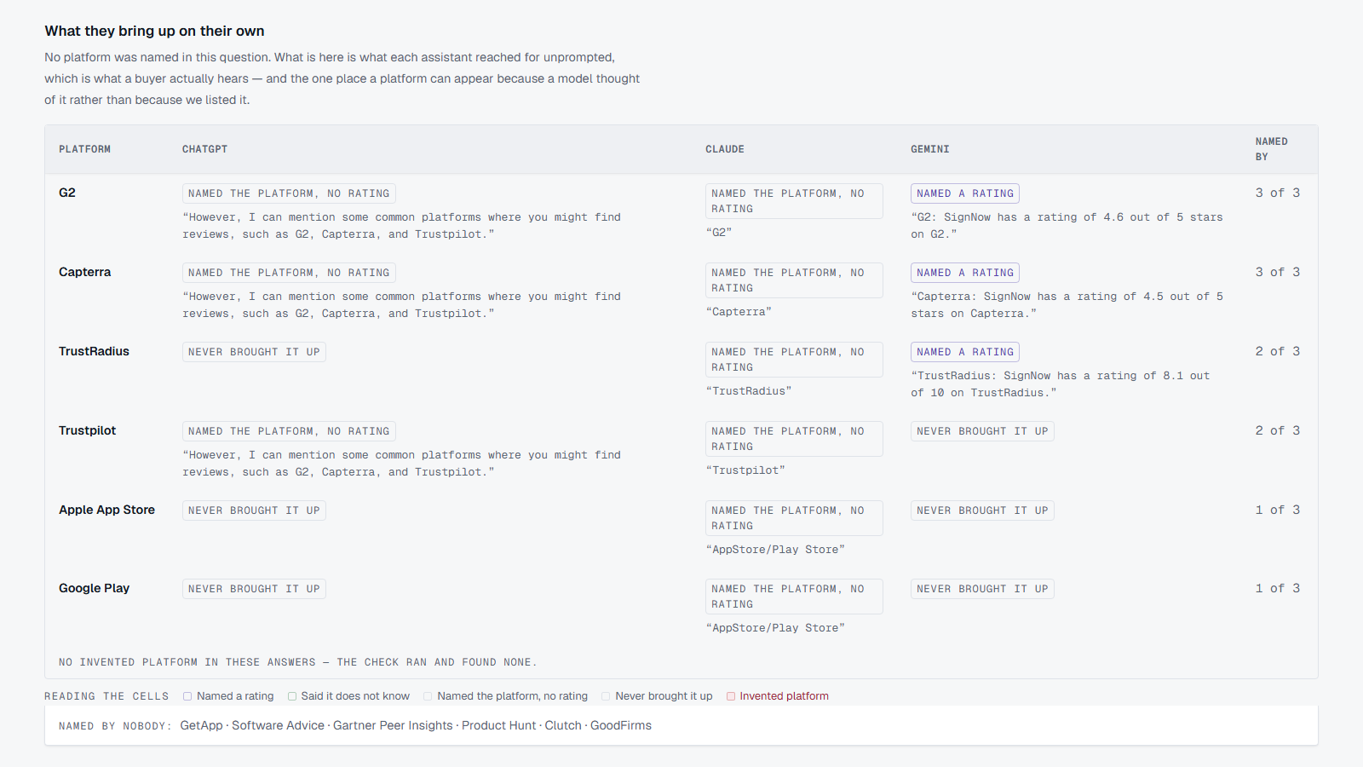
Task: Click the "1 of 3" count in the Apple App Store row
Action: click(x=1278, y=510)
